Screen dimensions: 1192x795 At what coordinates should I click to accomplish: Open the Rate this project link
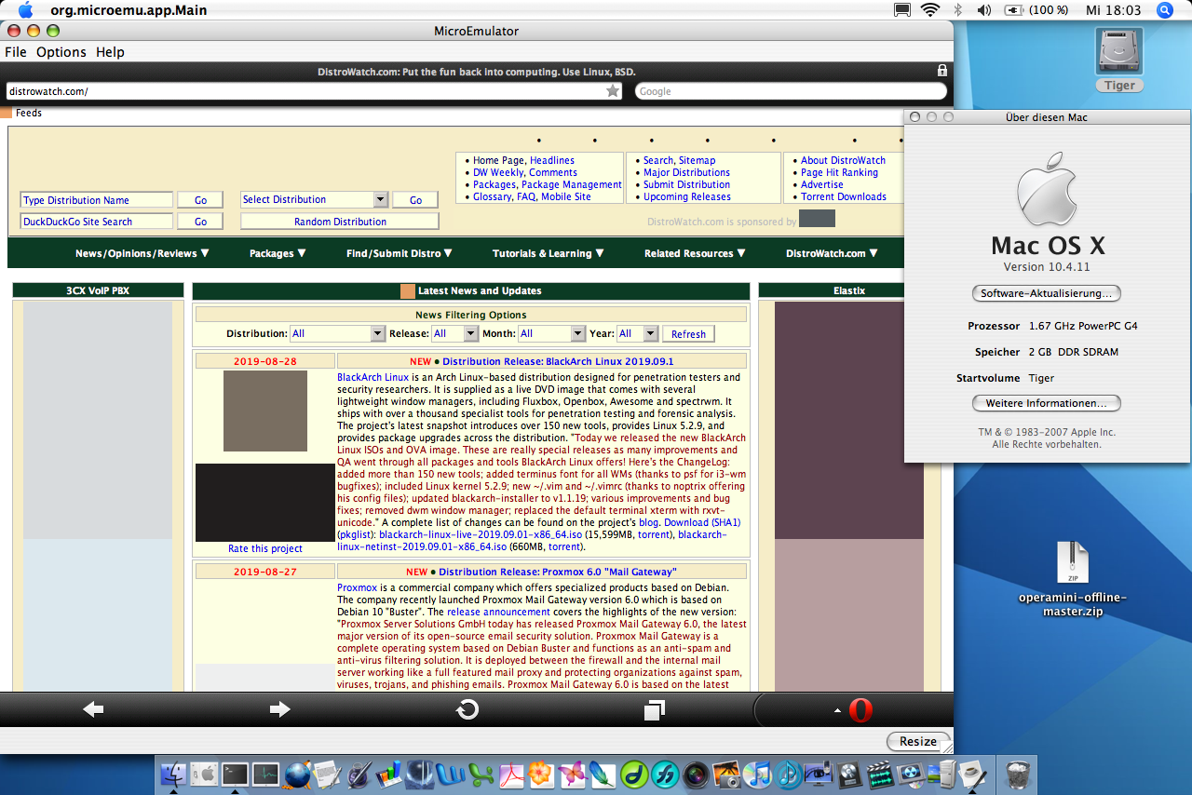(265, 548)
